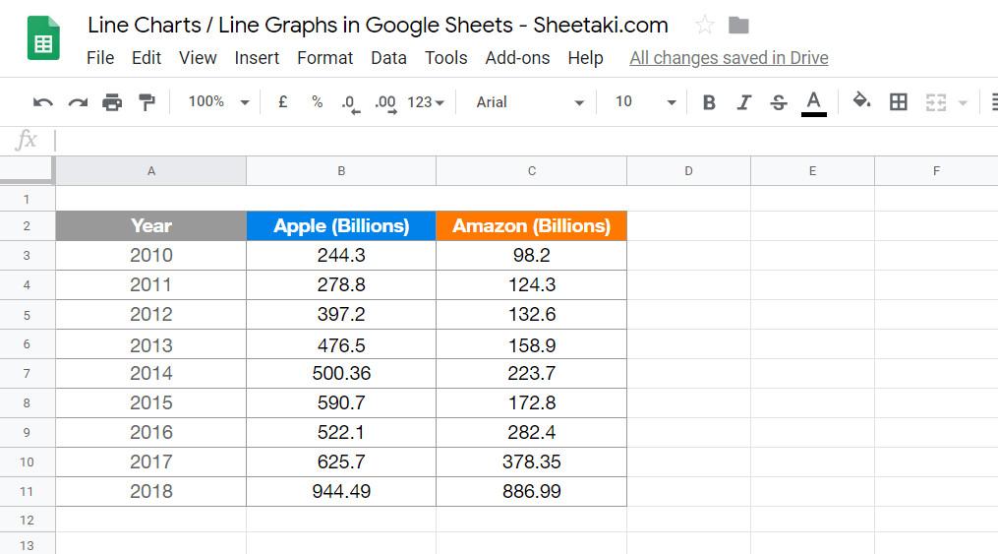Select column B header
The image size is (998, 554).
[x=341, y=170]
